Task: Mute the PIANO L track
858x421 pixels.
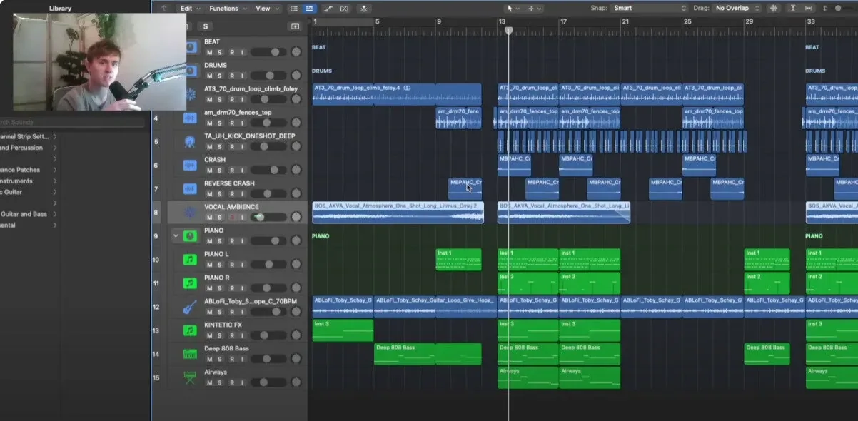Action: pyautogui.click(x=209, y=265)
